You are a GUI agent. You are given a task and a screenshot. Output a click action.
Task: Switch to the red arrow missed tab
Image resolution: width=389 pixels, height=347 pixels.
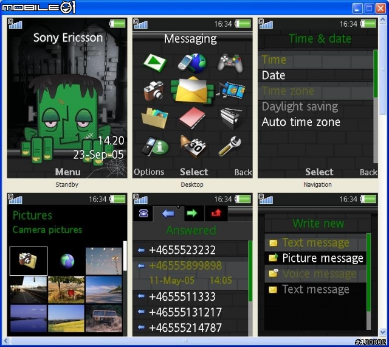(216, 213)
